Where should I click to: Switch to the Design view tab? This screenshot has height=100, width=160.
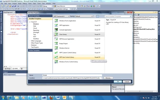(x=7, y=69)
